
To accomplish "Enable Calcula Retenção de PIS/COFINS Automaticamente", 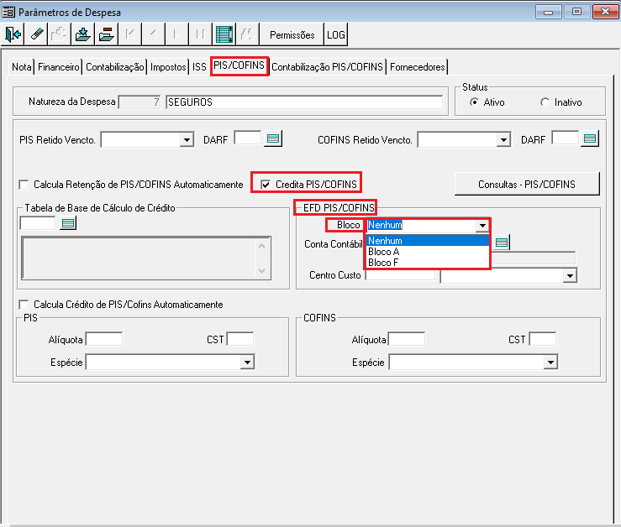I will coord(24,185).
